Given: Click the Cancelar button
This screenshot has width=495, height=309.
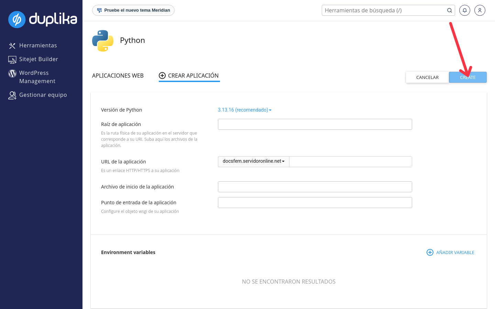Looking at the screenshot, I should pyautogui.click(x=427, y=77).
